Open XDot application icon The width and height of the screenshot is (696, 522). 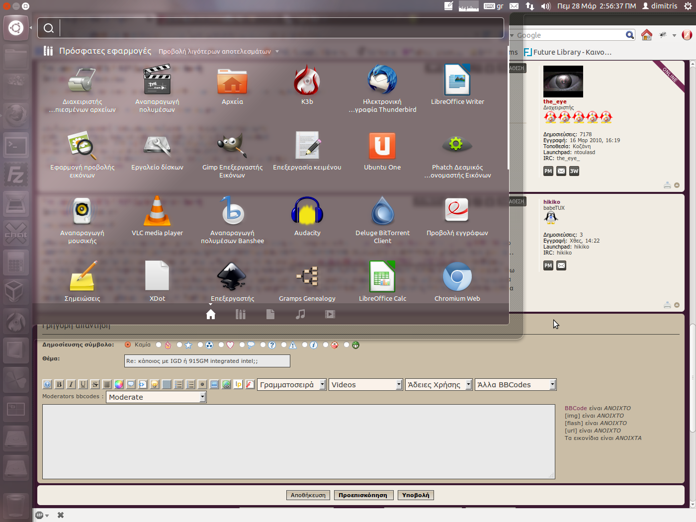point(157,276)
